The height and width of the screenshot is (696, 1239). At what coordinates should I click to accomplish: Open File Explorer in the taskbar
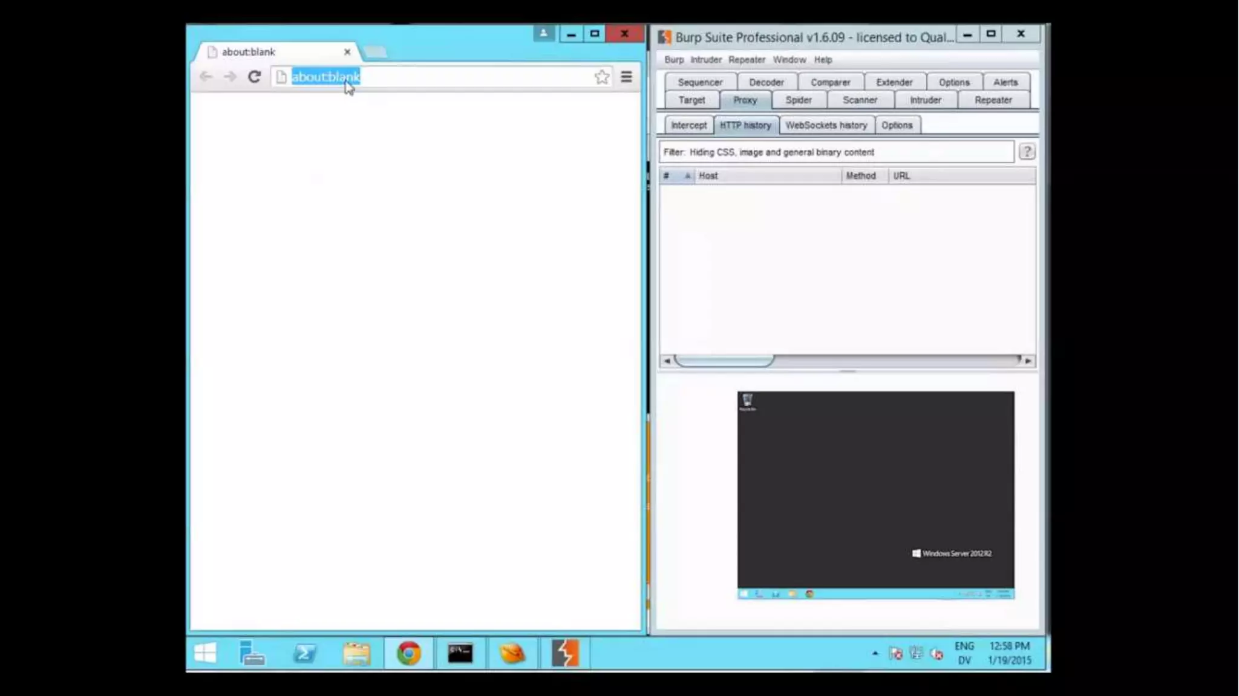click(356, 653)
